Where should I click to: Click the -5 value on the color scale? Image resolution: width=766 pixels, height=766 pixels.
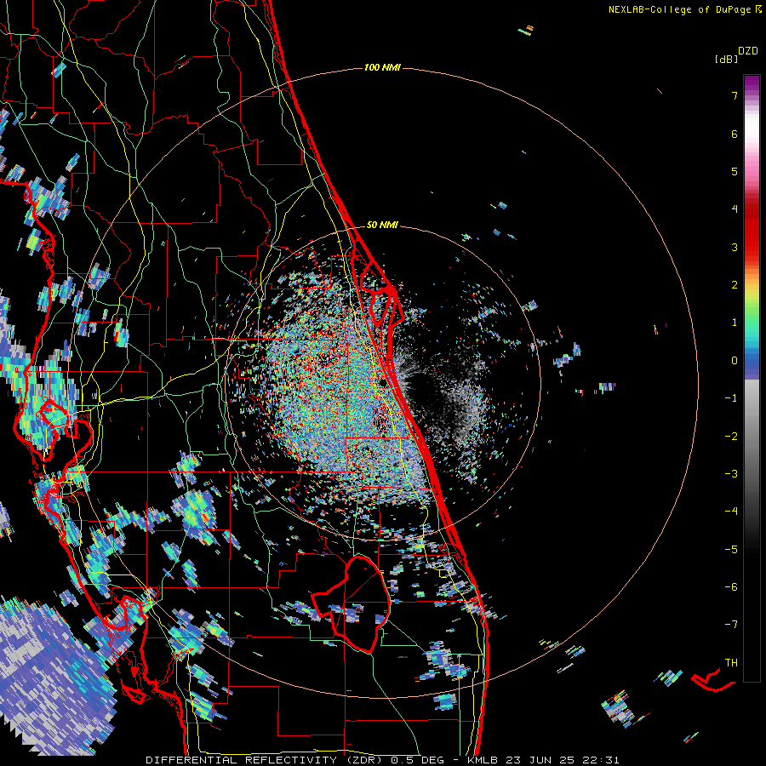coord(731,550)
